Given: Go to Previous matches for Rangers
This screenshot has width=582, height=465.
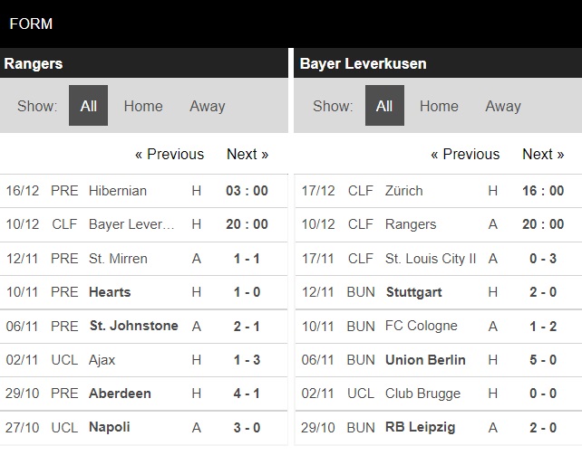Looking at the screenshot, I should [x=170, y=154].
